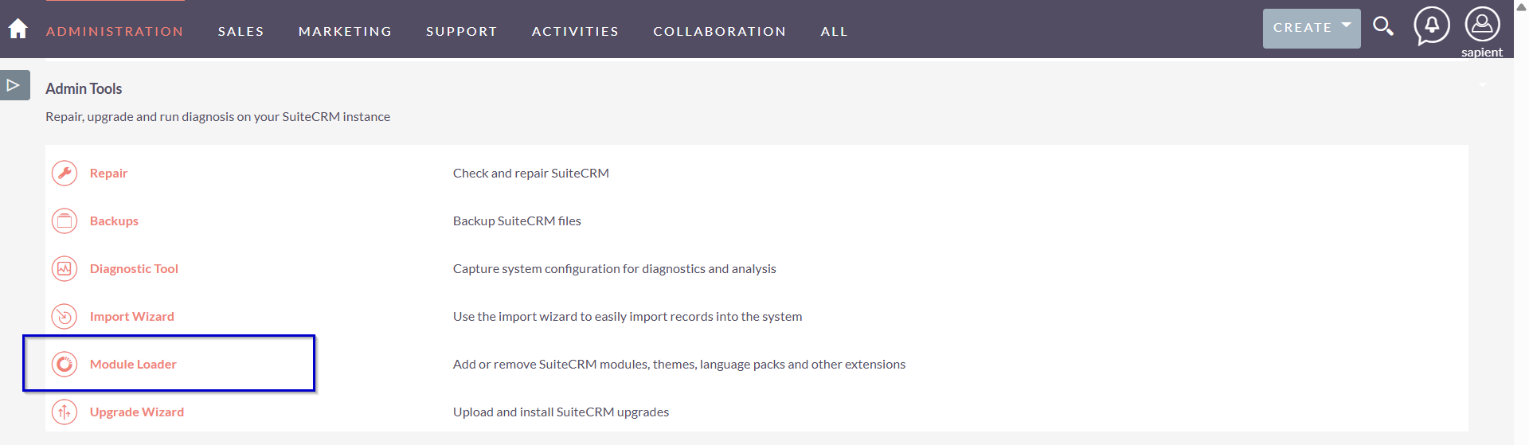Open the Support menu
This screenshot has height=445, width=1529.
[461, 31]
